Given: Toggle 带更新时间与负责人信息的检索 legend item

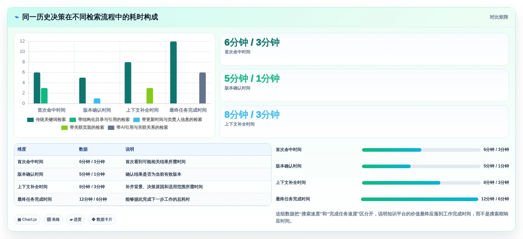Looking at the screenshot, I should (167, 120).
